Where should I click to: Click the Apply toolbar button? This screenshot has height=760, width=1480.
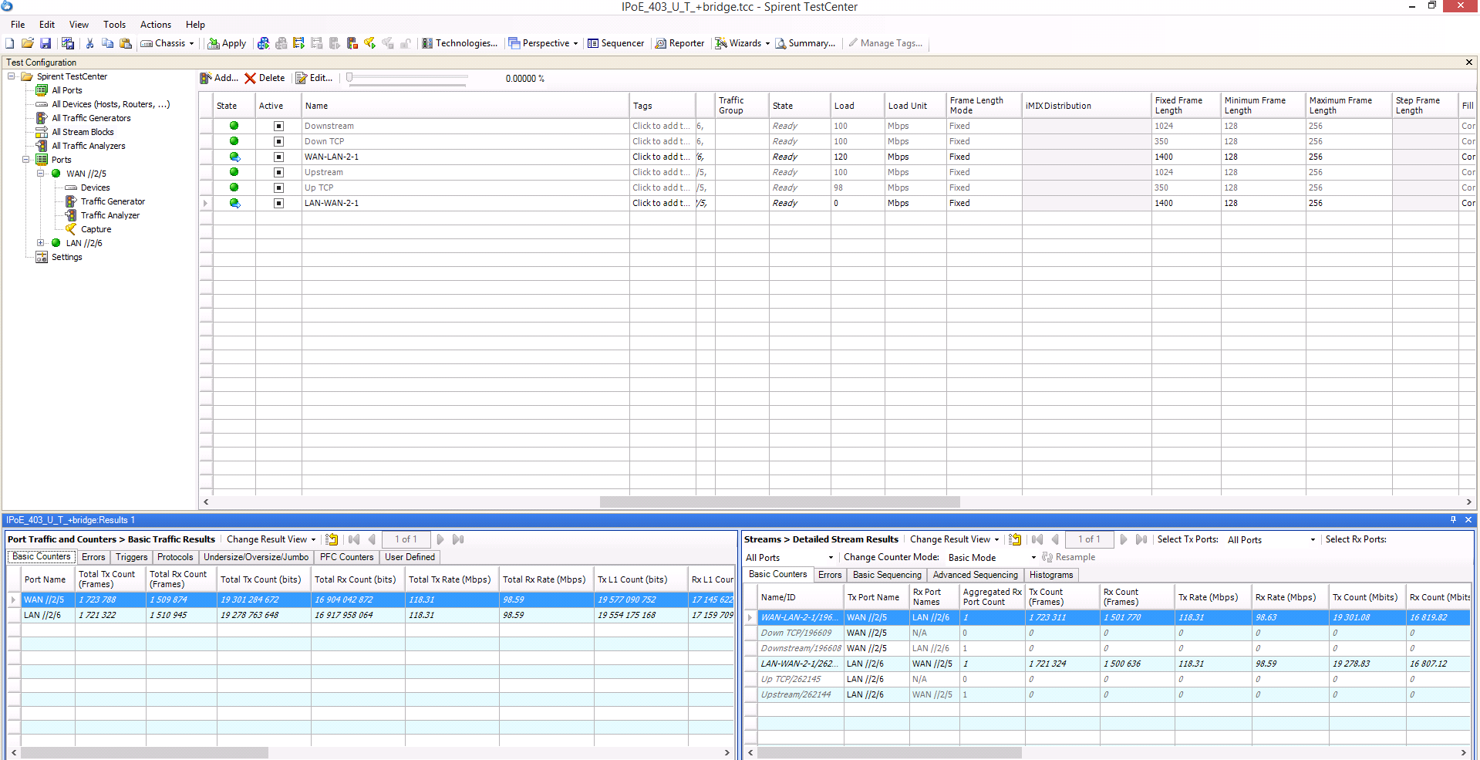click(x=227, y=43)
